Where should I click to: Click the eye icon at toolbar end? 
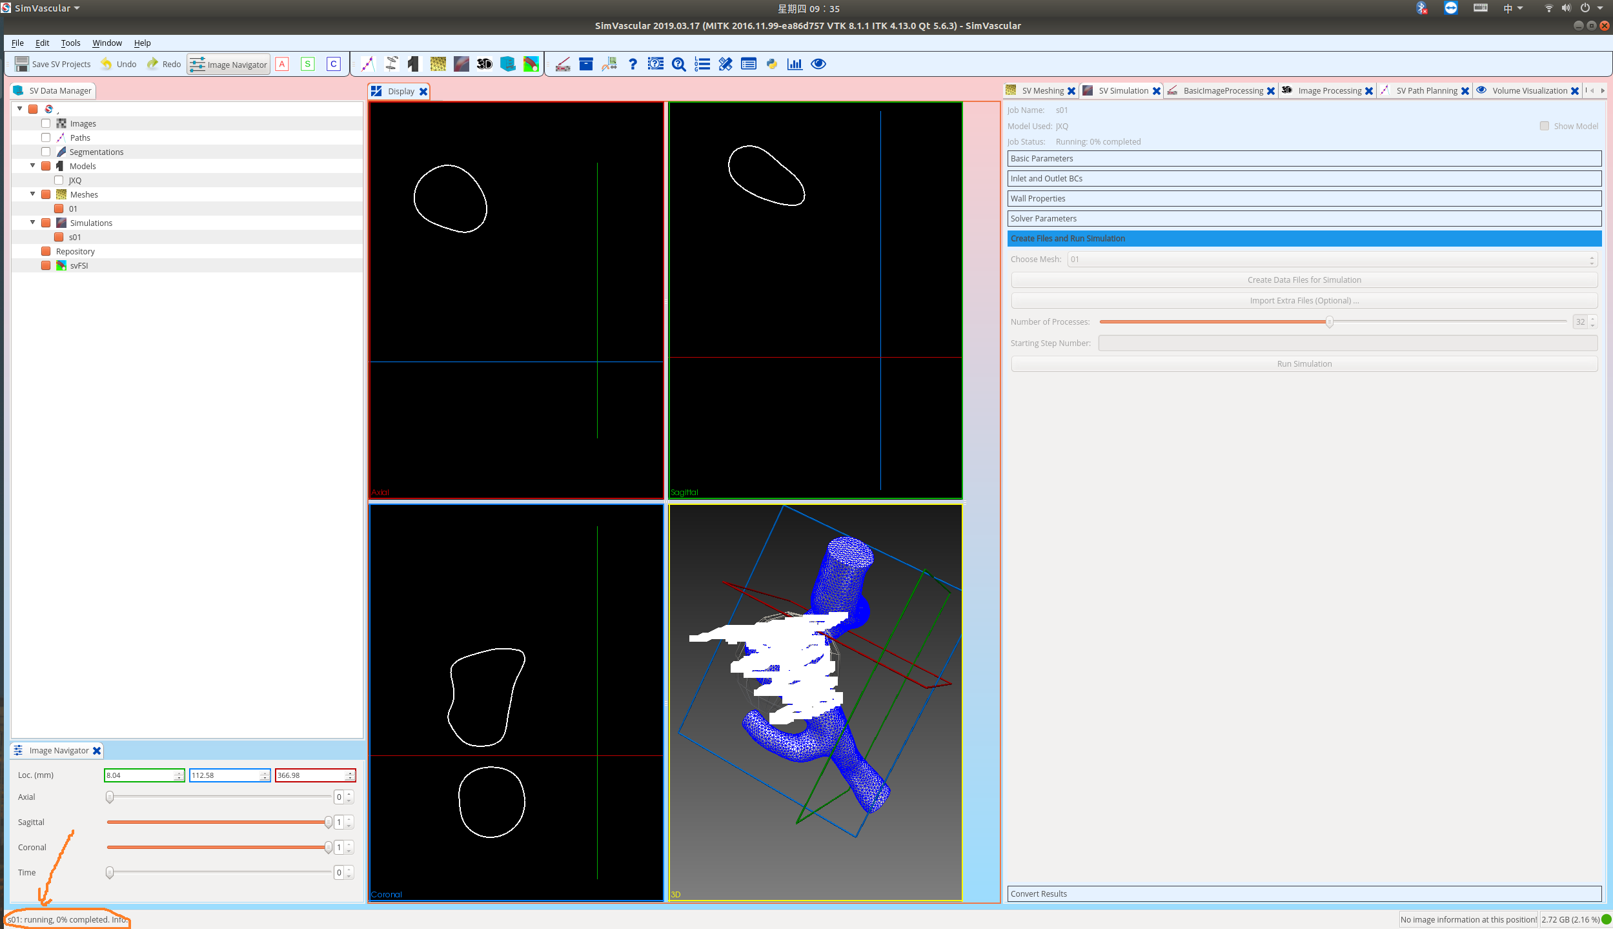pyautogui.click(x=818, y=64)
